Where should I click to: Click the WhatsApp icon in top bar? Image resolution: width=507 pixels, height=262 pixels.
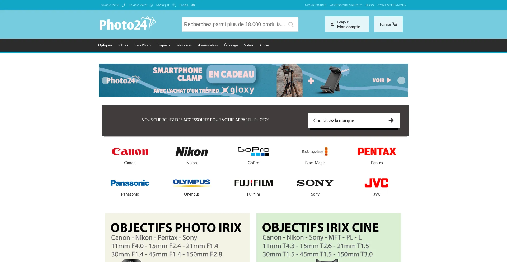click(x=151, y=5)
